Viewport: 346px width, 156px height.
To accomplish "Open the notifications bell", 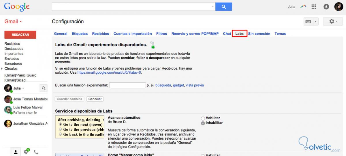I will point(326,7).
